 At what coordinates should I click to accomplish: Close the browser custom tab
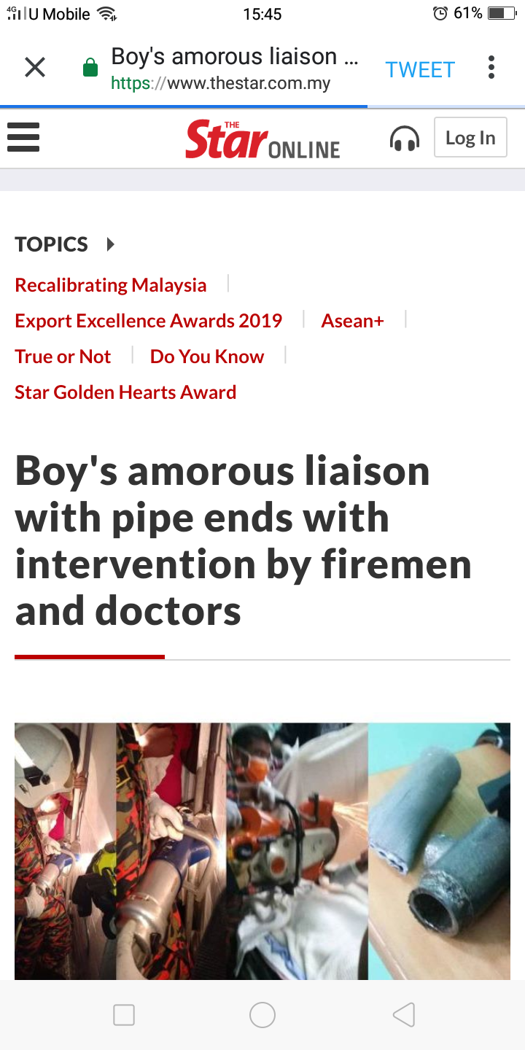tap(35, 68)
